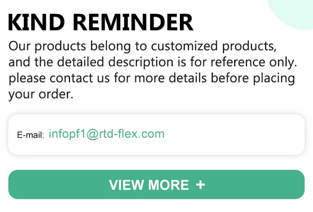
Task: Click the words 'VIEW MORE' on button
Action: click(x=149, y=185)
